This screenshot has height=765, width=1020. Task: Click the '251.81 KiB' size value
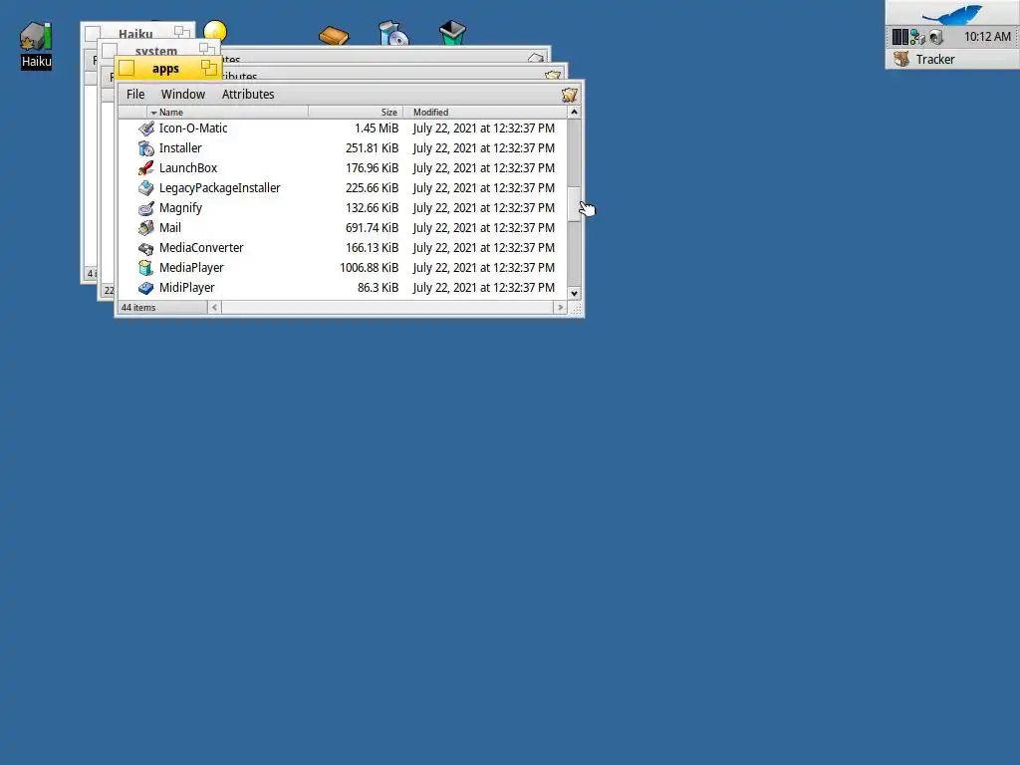click(x=373, y=148)
